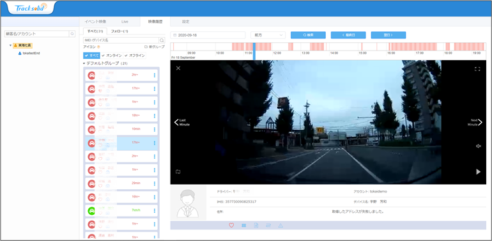
Task: Click the red heart follow icon below driver info
Action: point(231,225)
